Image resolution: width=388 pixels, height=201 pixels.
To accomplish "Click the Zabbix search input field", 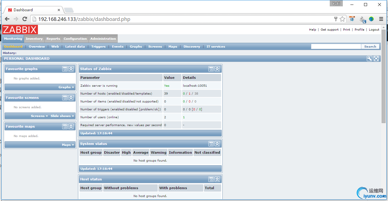I will (336, 46).
